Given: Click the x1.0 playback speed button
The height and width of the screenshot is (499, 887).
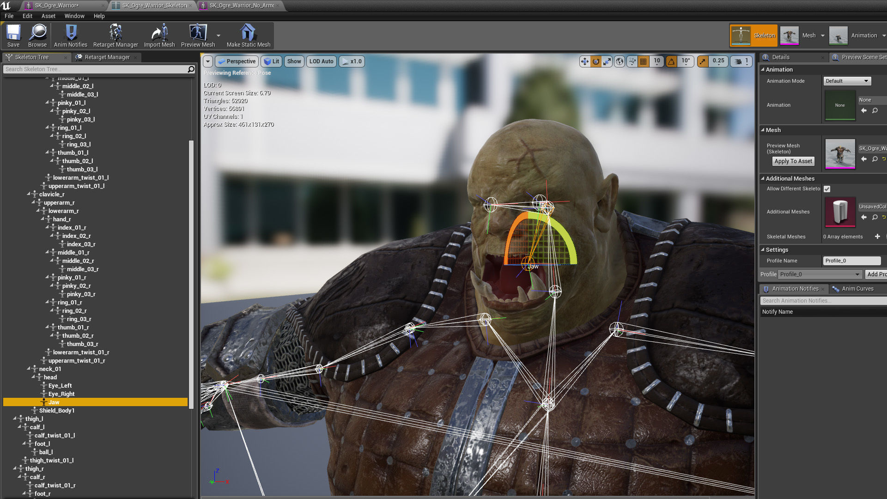Looking at the screenshot, I should point(352,61).
